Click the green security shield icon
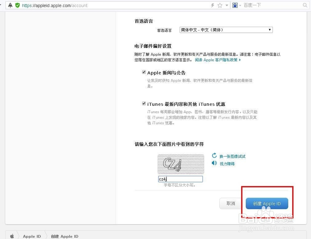This screenshot has height=239, width=311. click(x=17, y=5)
